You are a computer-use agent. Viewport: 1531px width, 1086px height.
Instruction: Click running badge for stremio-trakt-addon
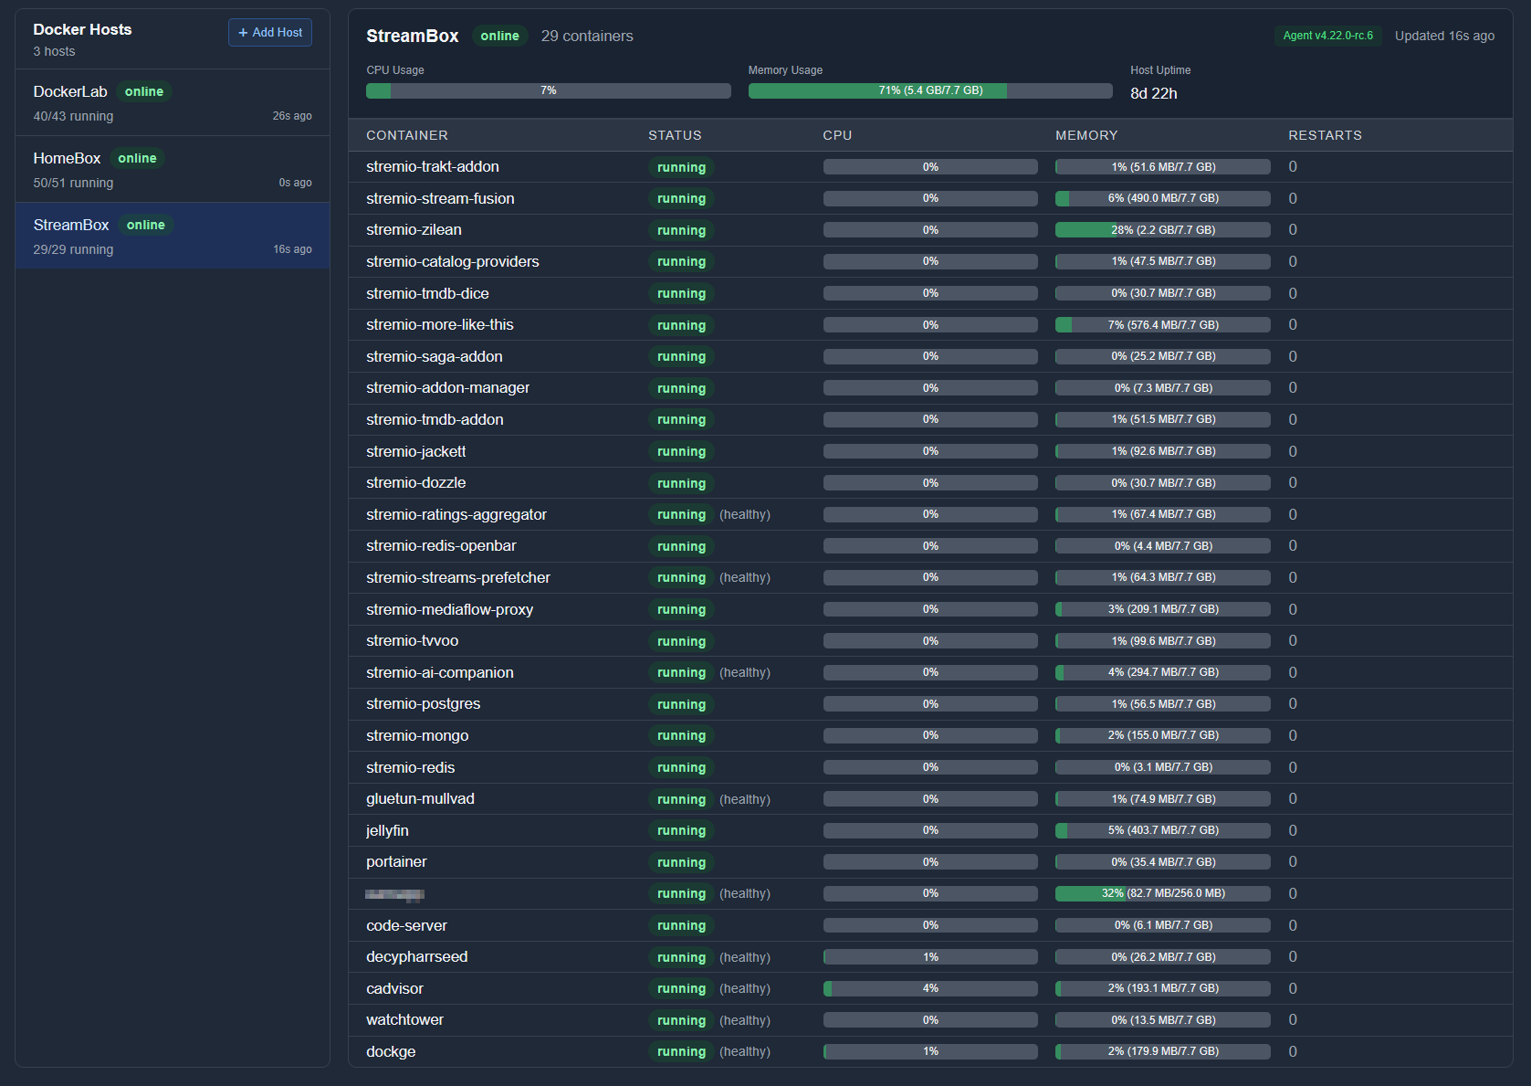681,167
